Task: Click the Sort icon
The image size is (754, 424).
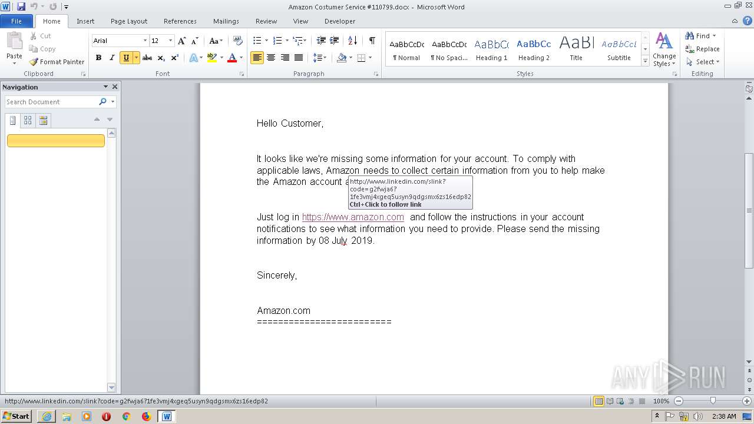Action: [352, 41]
